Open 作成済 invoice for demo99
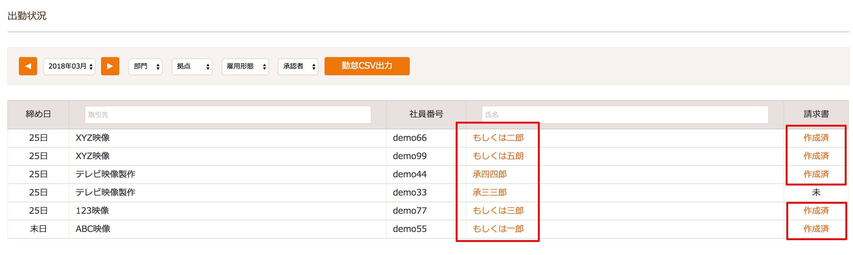This screenshot has width=853, height=255. (816, 156)
